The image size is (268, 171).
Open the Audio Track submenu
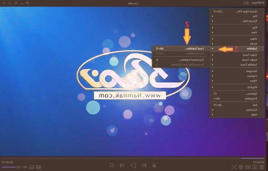[x=237, y=60]
